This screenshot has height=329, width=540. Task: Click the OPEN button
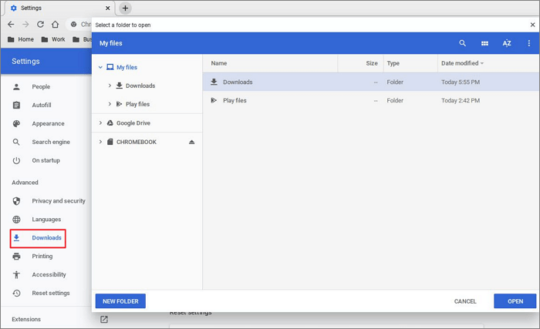coord(515,301)
